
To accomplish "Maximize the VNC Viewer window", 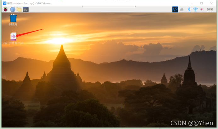I will pyautogui.click(x=201, y=3).
